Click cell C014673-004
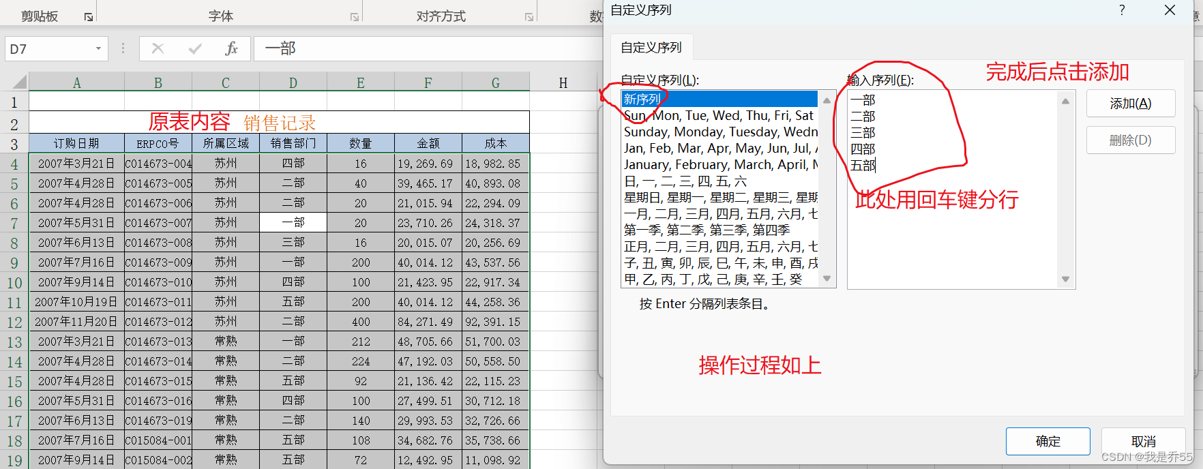Viewport: 1203px width, 469px height. pyautogui.click(x=158, y=164)
